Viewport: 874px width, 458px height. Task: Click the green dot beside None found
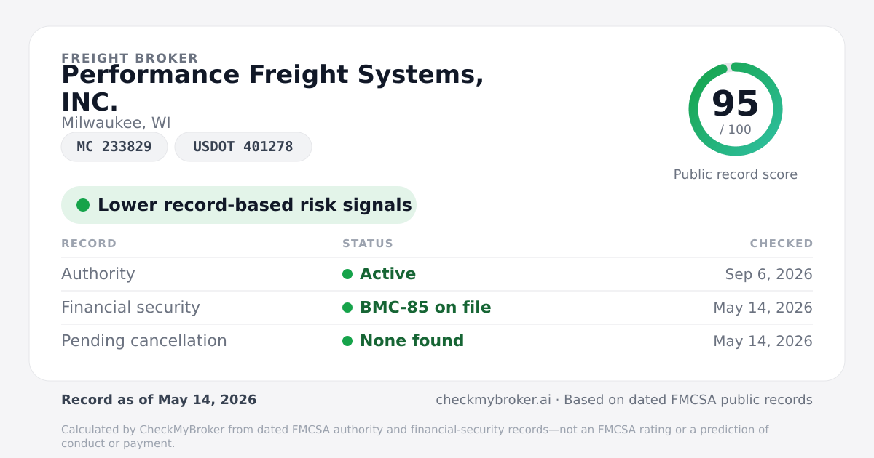347,341
